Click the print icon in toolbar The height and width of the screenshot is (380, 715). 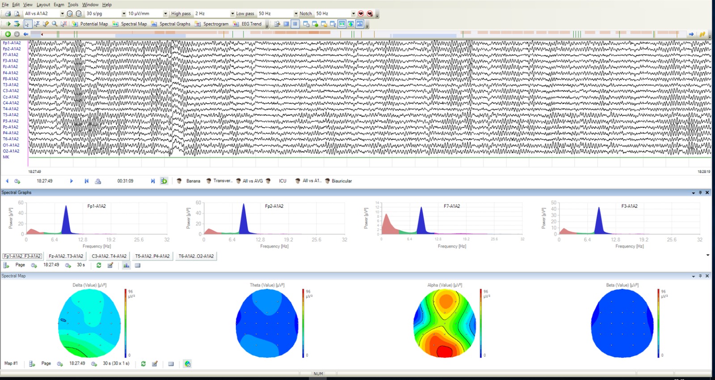(8, 14)
